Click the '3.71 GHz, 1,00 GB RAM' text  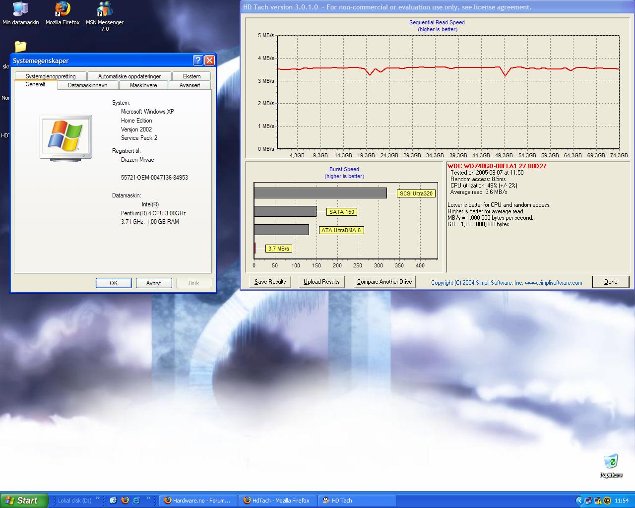[x=150, y=222]
